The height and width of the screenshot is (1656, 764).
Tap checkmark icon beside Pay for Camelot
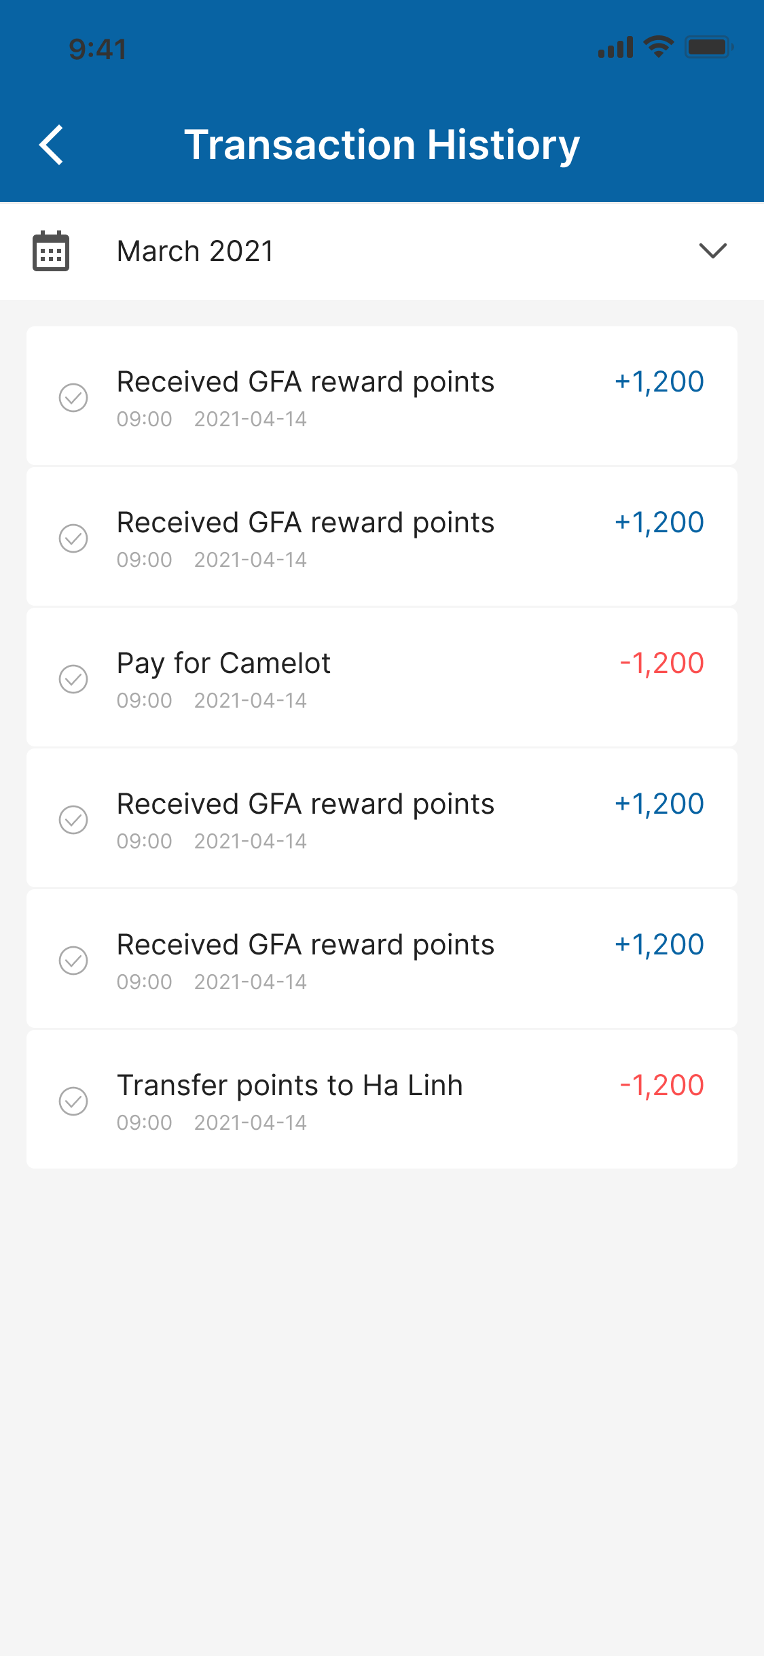coord(73,679)
